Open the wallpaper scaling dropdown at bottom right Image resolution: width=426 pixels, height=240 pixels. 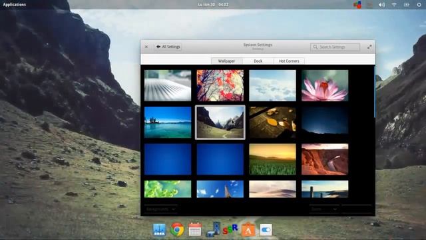click(x=324, y=209)
